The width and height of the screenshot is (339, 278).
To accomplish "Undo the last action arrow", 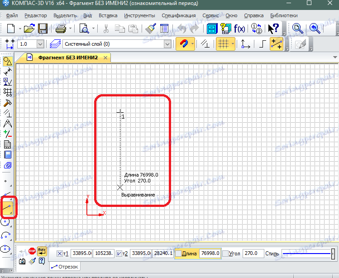I will click(x=182, y=29).
